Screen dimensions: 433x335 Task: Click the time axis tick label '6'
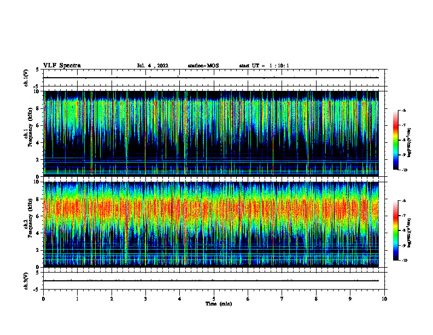coord(248,299)
